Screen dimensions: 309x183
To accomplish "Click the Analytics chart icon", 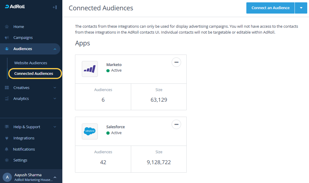I will [x=7, y=99].
